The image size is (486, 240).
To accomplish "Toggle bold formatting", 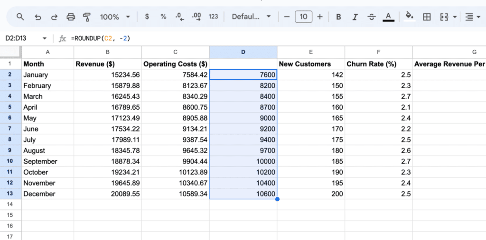I will 338,17.
